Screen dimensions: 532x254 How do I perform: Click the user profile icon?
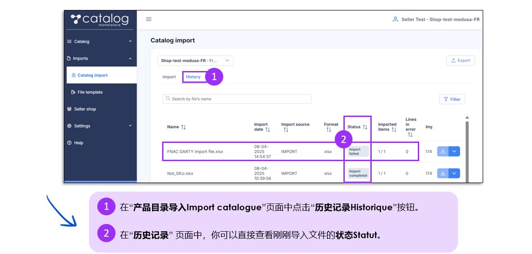(395, 20)
